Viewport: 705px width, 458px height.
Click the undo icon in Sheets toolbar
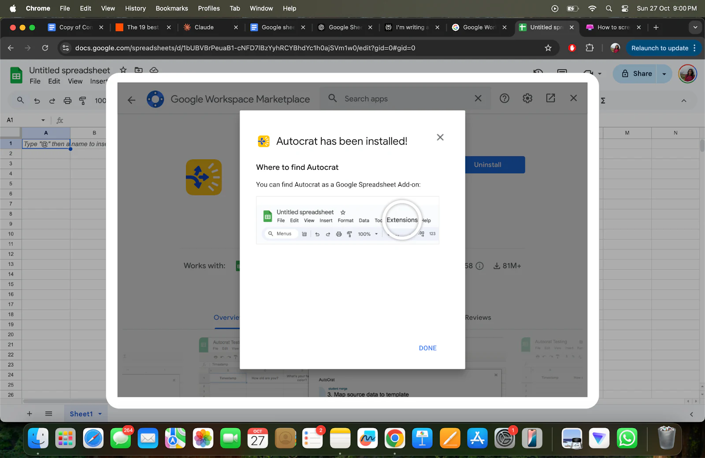tap(37, 101)
